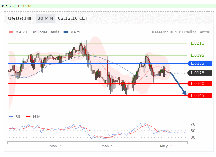216x157 pixels.
Task: Click the RSI level 30 label
Action: [193, 137]
